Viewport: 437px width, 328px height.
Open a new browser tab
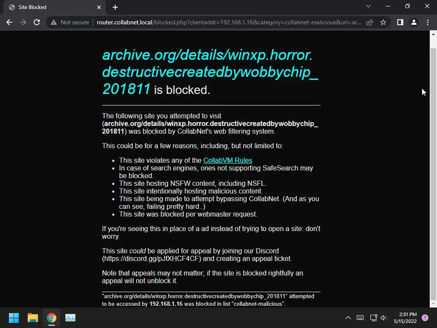[115, 7]
